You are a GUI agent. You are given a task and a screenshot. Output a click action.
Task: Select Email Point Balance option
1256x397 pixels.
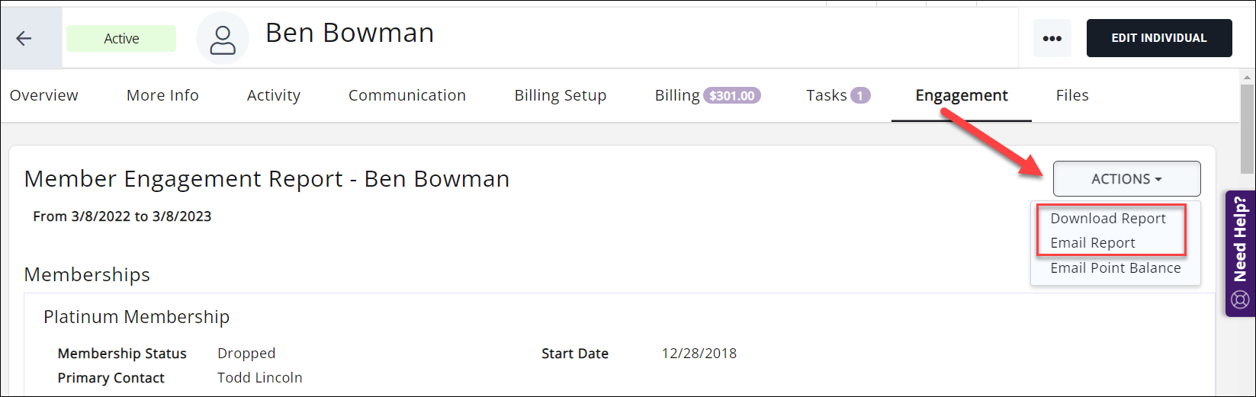click(x=1115, y=268)
